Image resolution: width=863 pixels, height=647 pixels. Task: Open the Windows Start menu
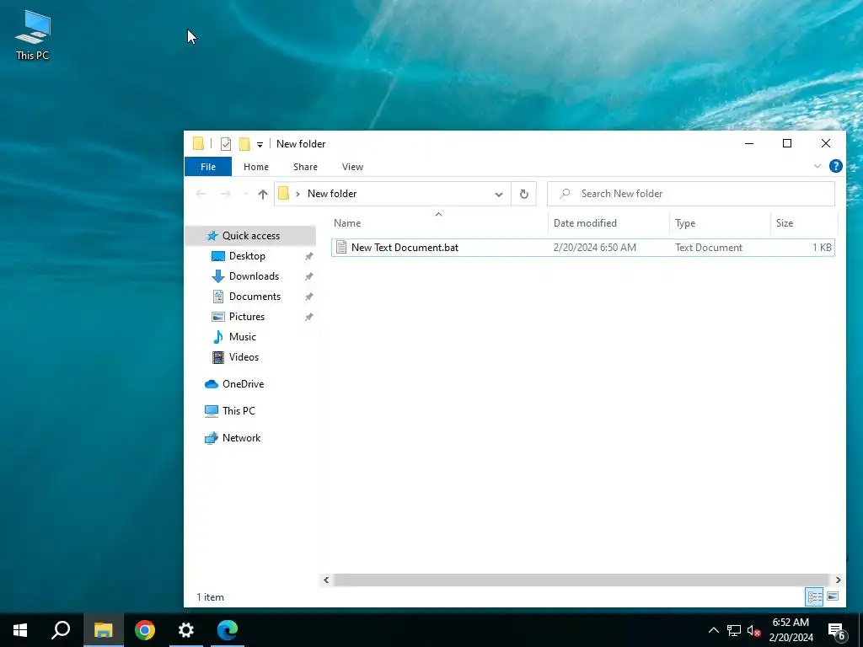pos(20,630)
